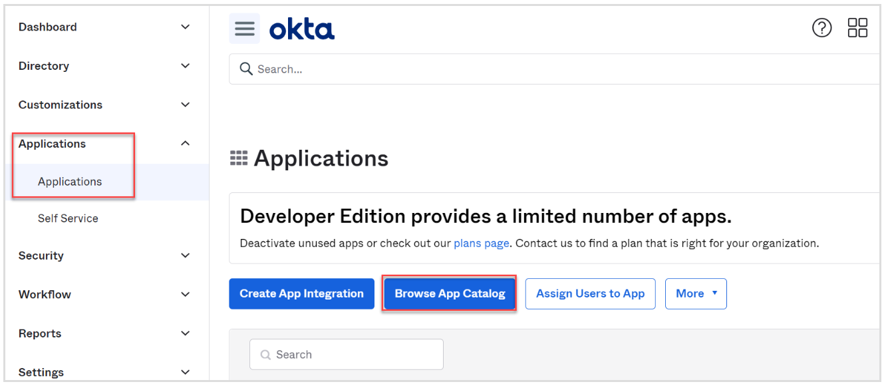Click the magnifier icon in the app list search

point(265,354)
